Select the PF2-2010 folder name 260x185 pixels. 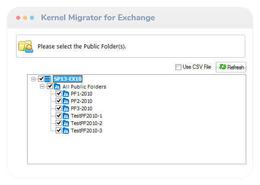[81, 101]
